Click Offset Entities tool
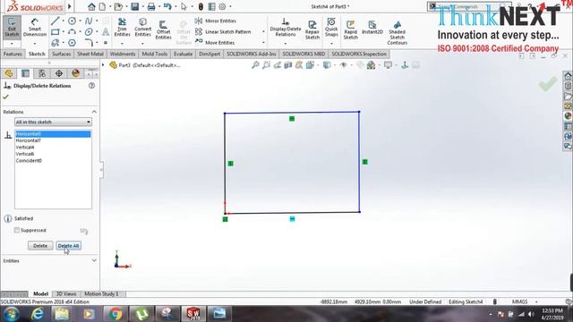This screenshot has width=573, height=322. [163, 30]
